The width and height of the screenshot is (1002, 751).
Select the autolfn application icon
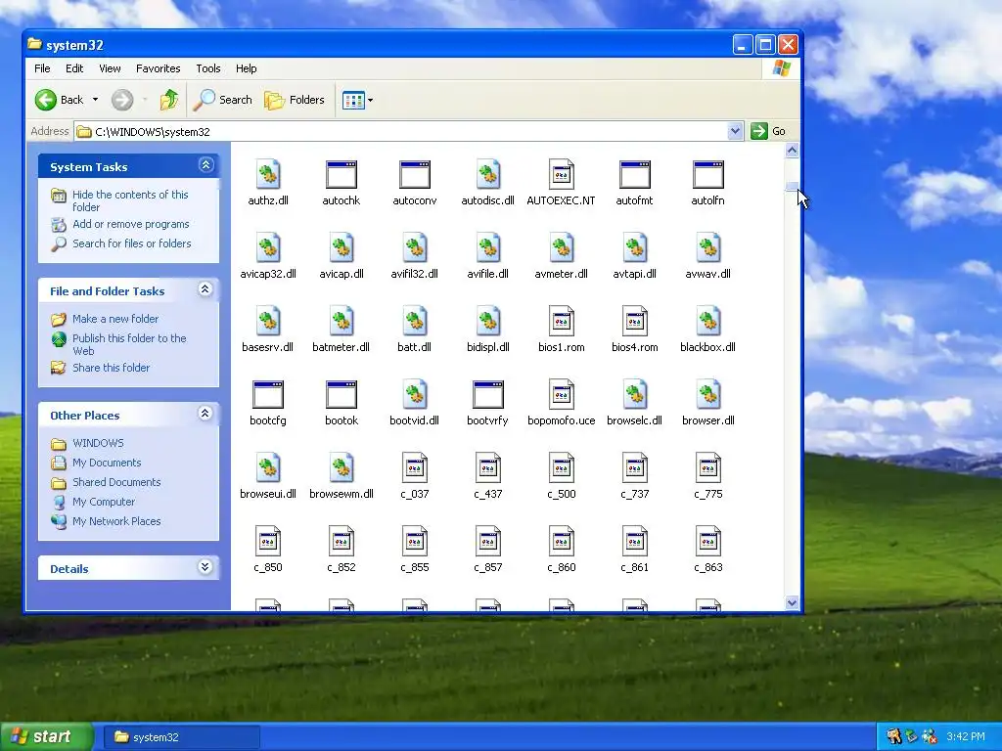pyautogui.click(x=708, y=174)
